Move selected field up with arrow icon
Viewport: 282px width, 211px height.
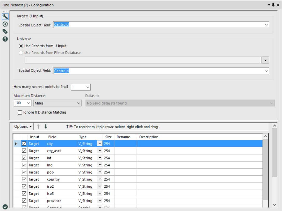[x=38, y=126]
